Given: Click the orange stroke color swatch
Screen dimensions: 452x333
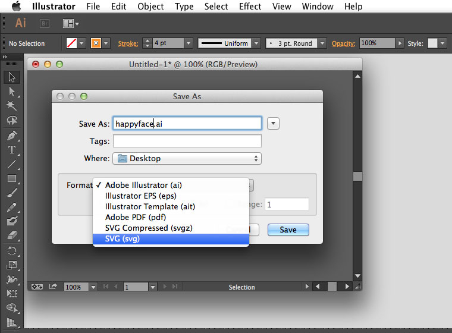Looking at the screenshot, I should (96, 43).
